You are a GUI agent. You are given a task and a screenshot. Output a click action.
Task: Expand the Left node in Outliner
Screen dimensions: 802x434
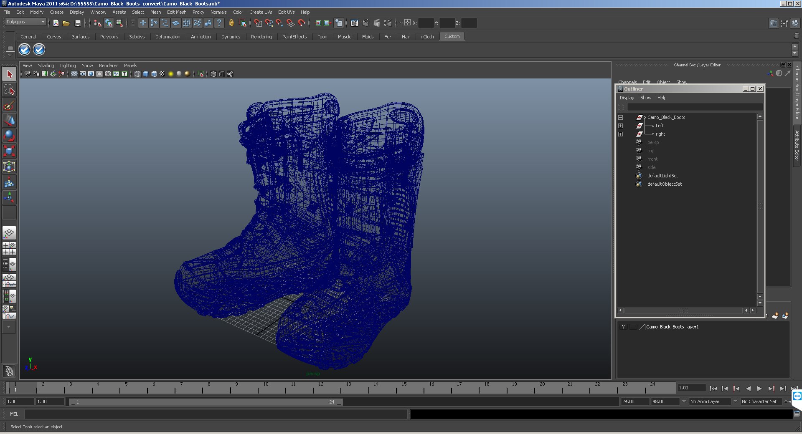620,126
